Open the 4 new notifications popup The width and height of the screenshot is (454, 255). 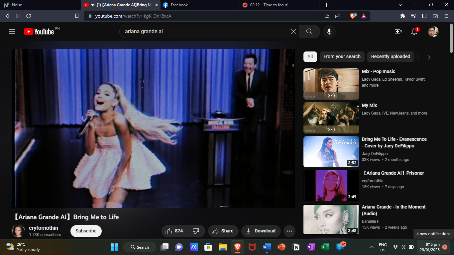point(433,234)
